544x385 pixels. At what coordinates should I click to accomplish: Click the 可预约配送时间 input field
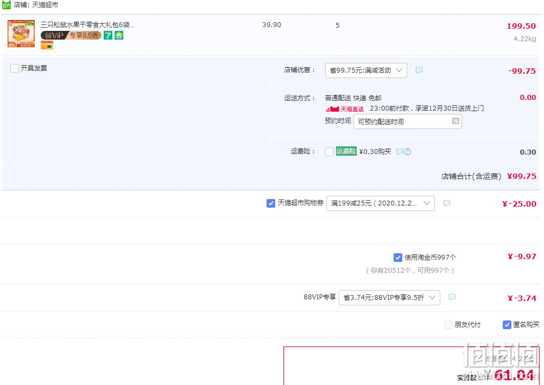pos(407,121)
